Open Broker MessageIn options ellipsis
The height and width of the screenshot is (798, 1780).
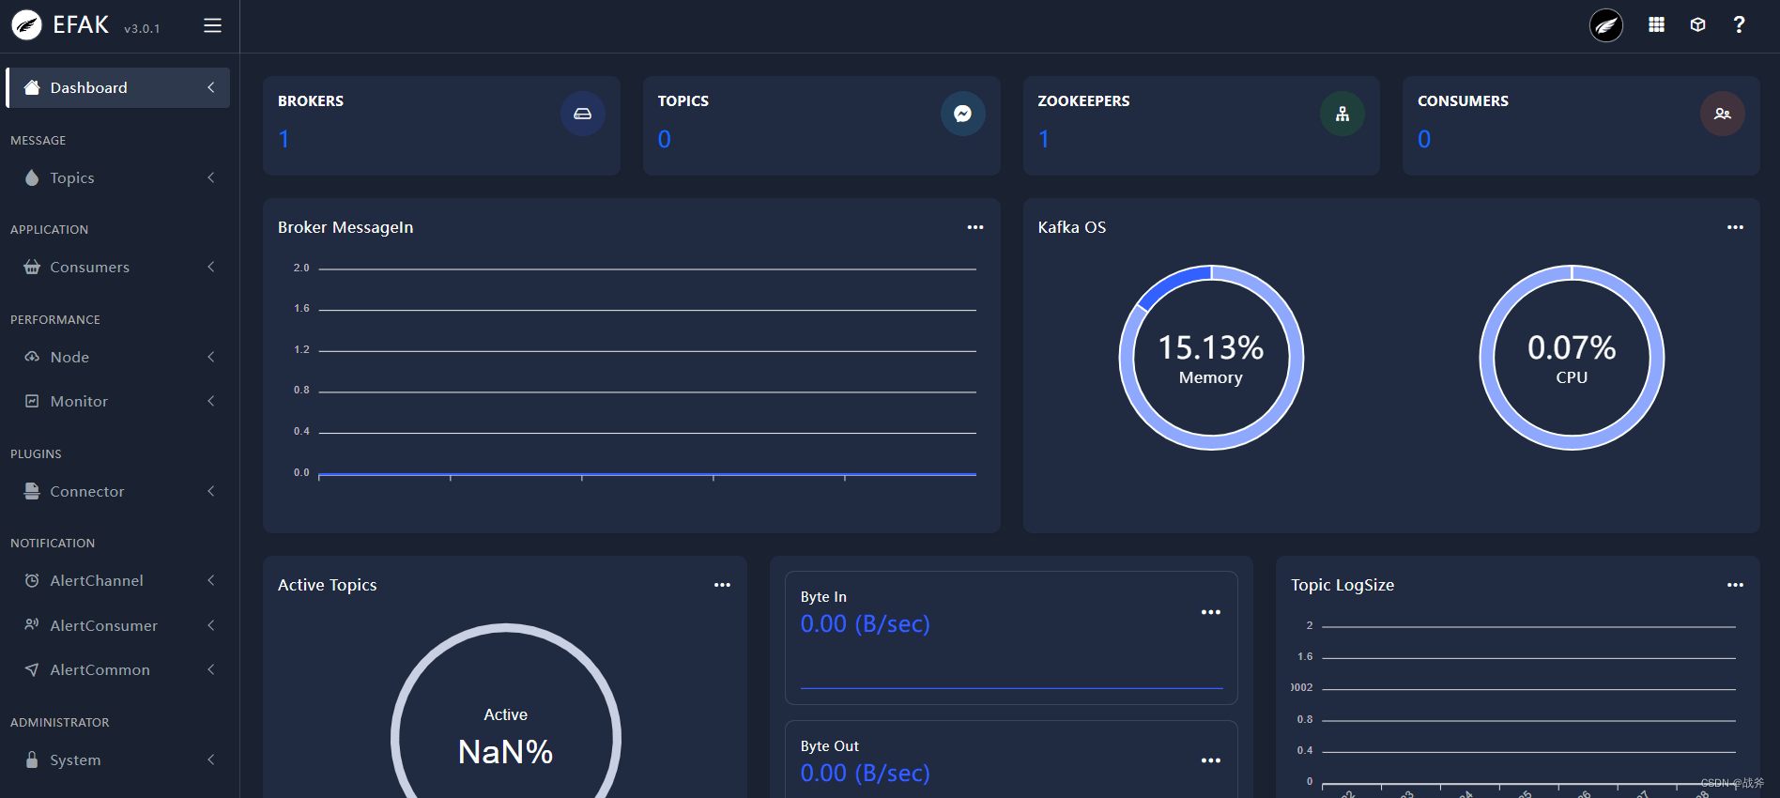coord(975,227)
